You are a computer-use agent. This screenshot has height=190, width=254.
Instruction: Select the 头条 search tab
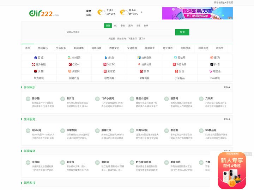tap(146, 26)
